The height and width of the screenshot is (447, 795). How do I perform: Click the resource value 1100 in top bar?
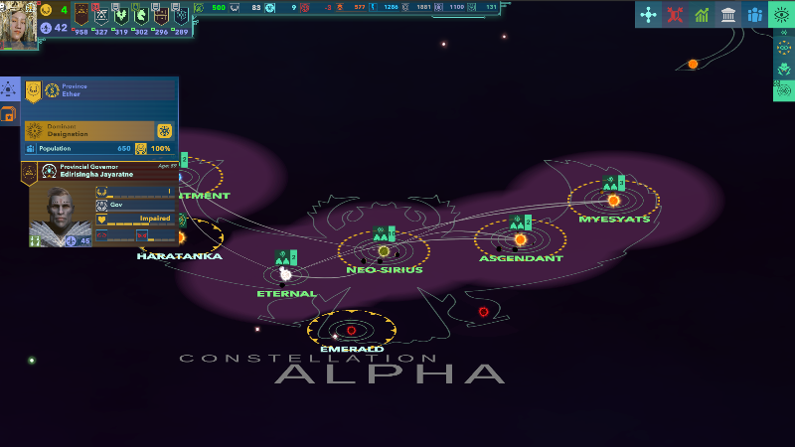(x=456, y=8)
